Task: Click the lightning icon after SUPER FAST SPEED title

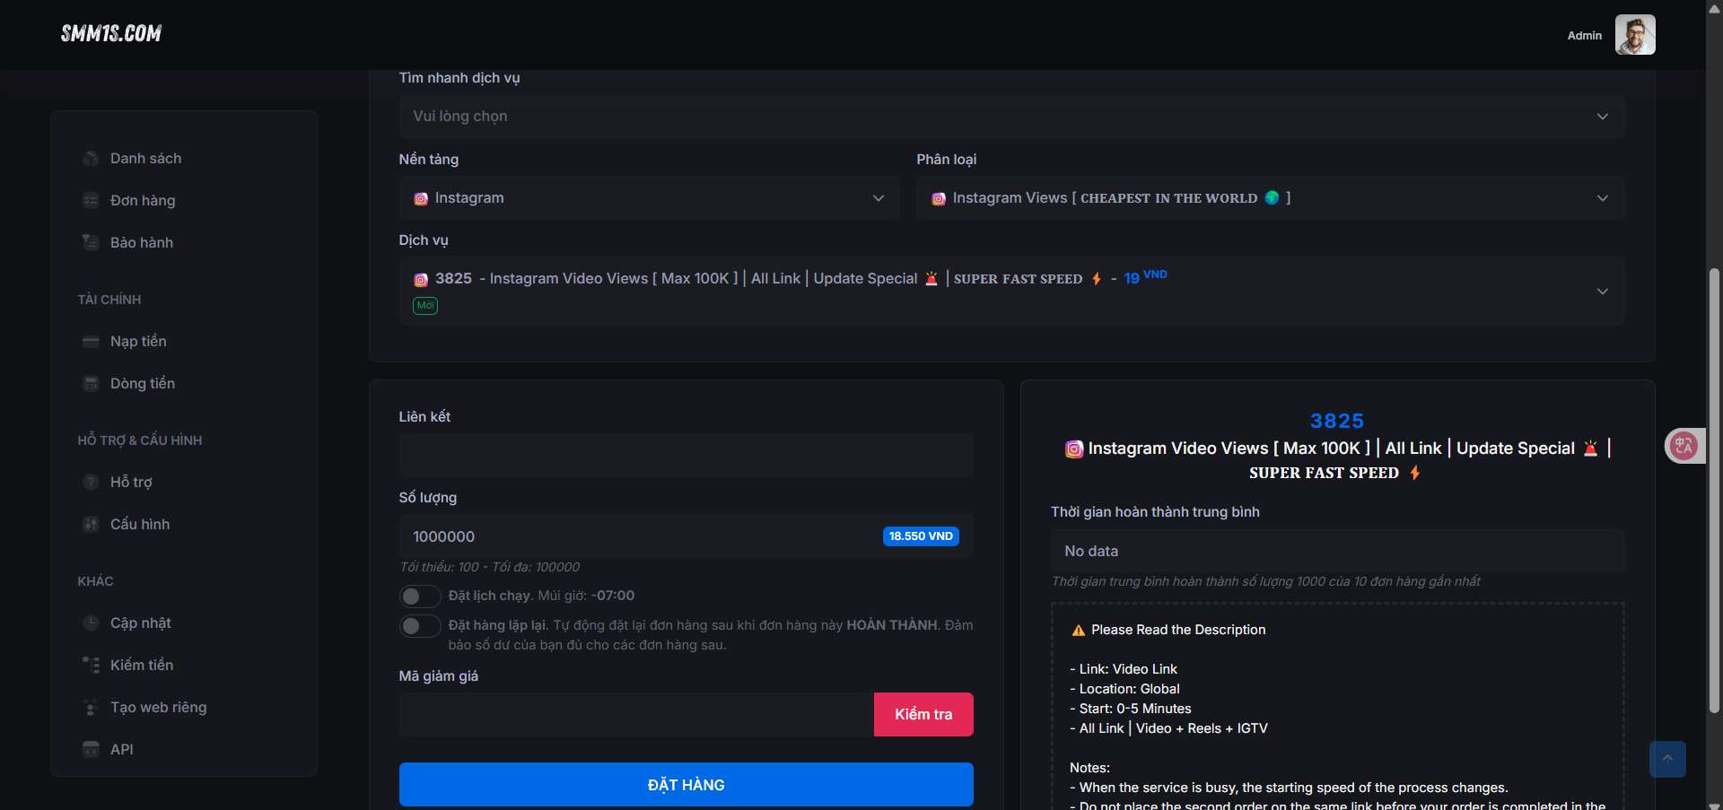Action: click(1415, 473)
